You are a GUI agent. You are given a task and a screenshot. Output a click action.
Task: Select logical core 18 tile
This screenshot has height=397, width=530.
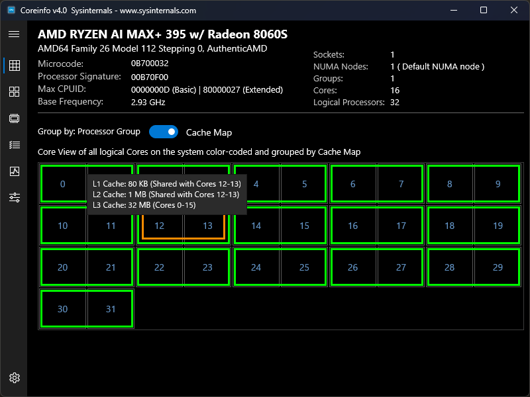click(x=449, y=226)
